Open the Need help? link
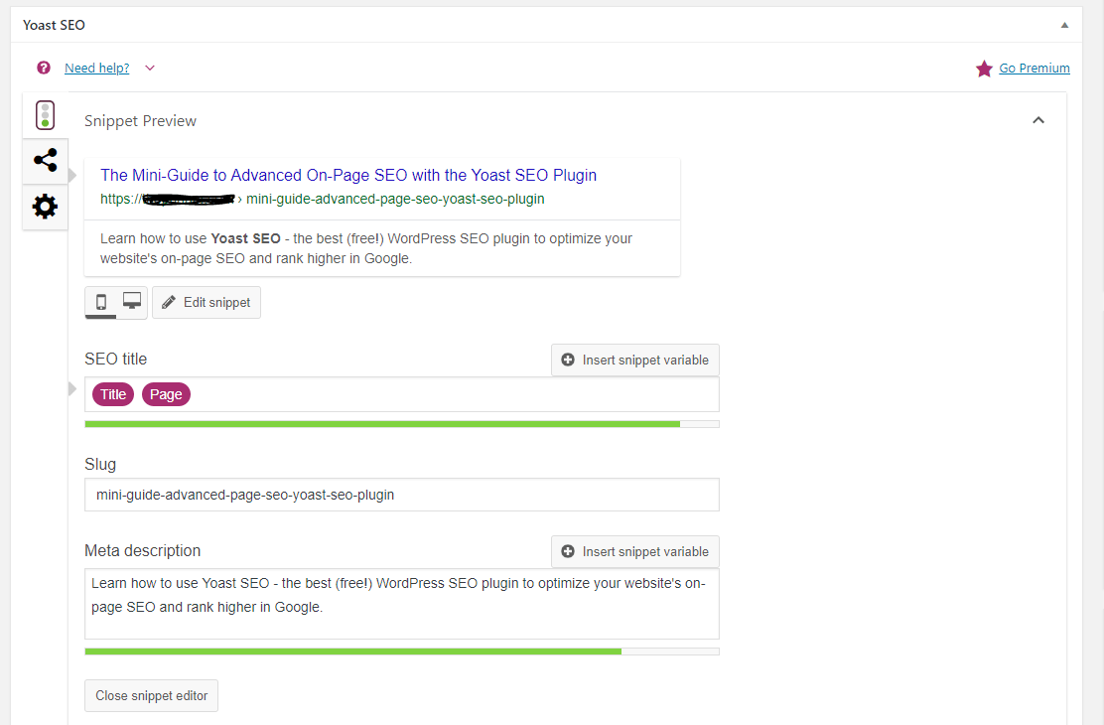1104x725 pixels. point(97,68)
